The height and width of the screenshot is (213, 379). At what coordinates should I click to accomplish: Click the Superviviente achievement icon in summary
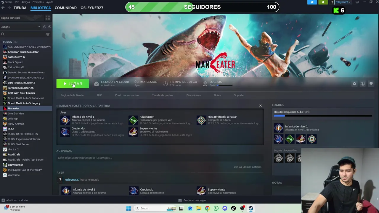click(133, 132)
